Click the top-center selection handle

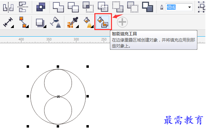58,66
